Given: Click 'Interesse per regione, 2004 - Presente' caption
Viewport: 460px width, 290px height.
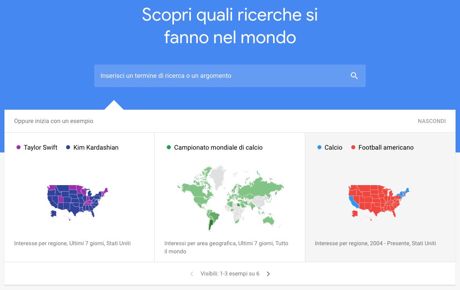Looking at the screenshot, I should (x=375, y=243).
